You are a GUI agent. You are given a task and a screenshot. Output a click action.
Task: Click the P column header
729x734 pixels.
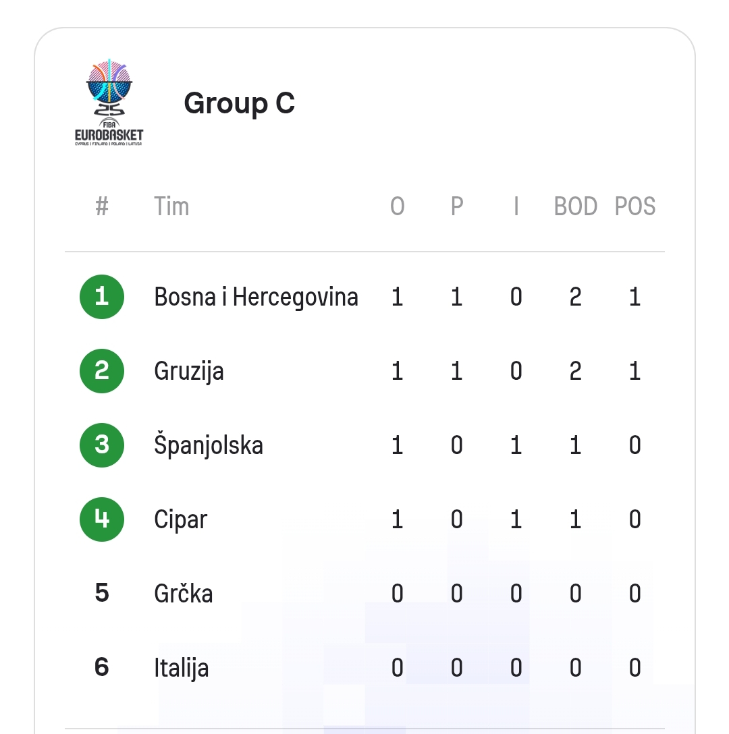[x=457, y=206]
